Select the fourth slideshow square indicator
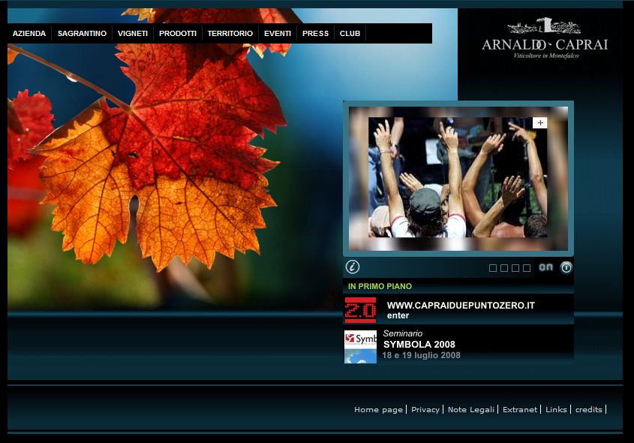This screenshot has height=443, width=634. click(x=527, y=268)
